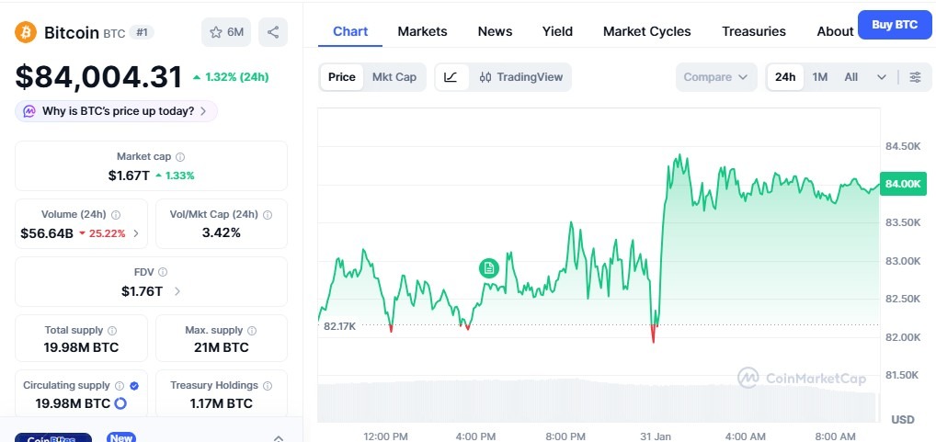
Task: Expand the Volume (24h) chevron
Action: pyautogui.click(x=136, y=233)
